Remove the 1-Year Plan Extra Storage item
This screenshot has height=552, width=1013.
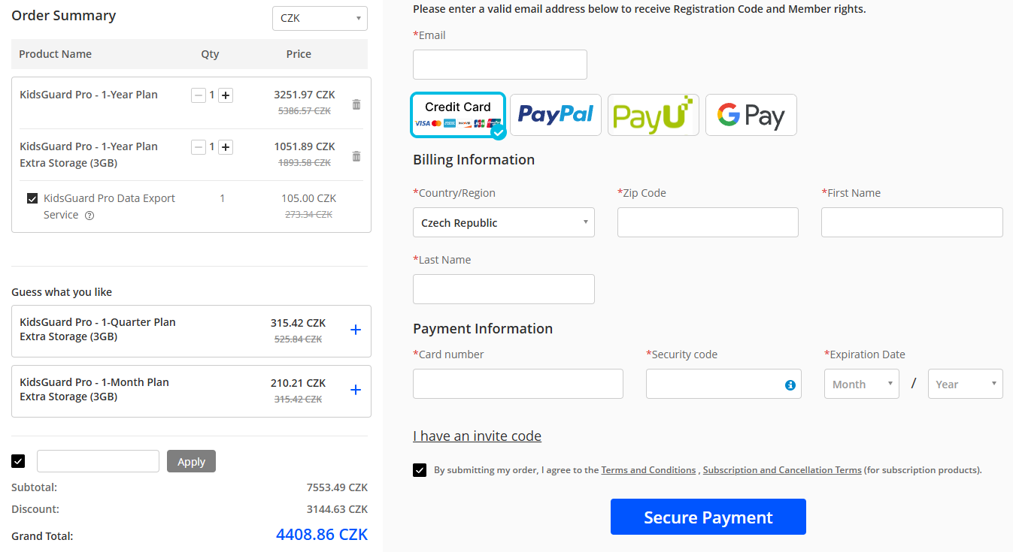[356, 156]
